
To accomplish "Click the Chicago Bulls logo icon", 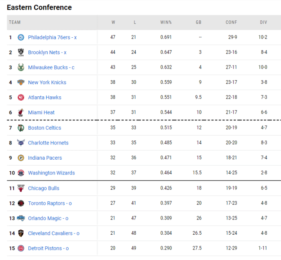I will pos(21,188).
